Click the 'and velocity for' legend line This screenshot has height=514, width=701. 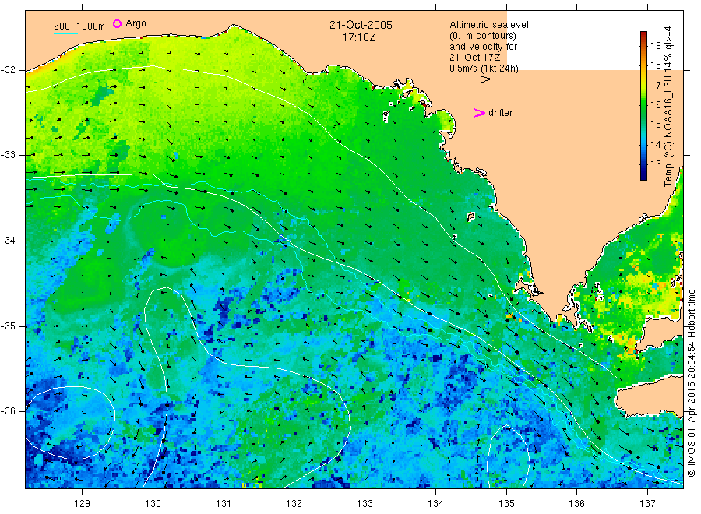[x=483, y=47]
